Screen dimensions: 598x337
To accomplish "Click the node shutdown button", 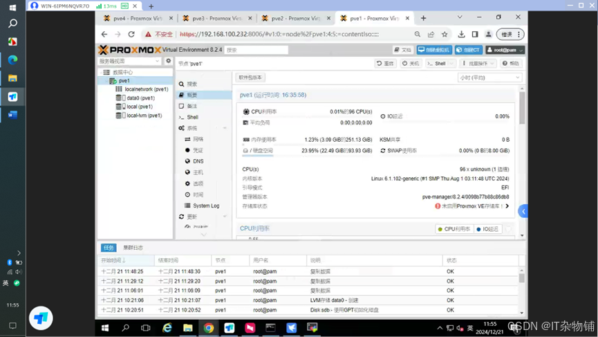I will [x=411, y=64].
